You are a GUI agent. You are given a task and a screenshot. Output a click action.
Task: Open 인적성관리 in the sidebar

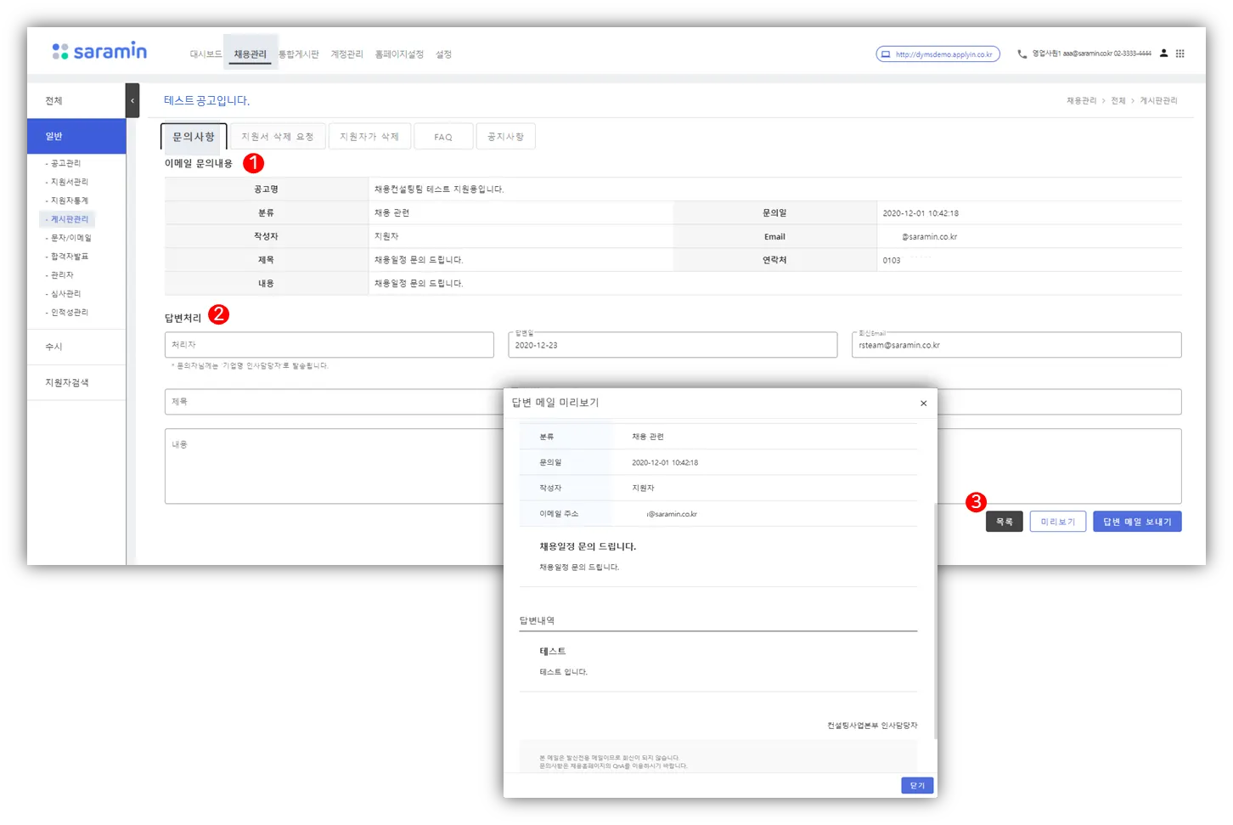pyautogui.click(x=68, y=313)
